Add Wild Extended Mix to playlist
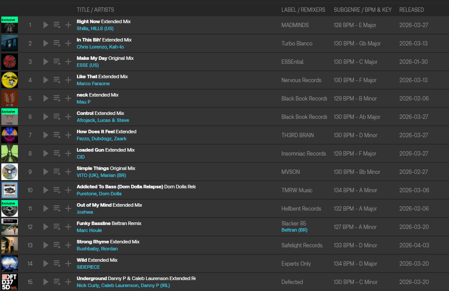The image size is (449, 291). (68, 263)
